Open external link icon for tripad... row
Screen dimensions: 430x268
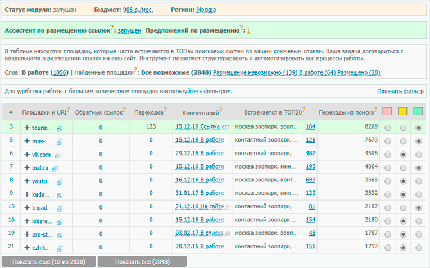point(60,209)
